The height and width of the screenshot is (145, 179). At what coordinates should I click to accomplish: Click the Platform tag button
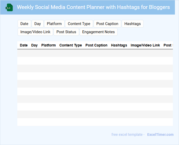click(x=54, y=24)
